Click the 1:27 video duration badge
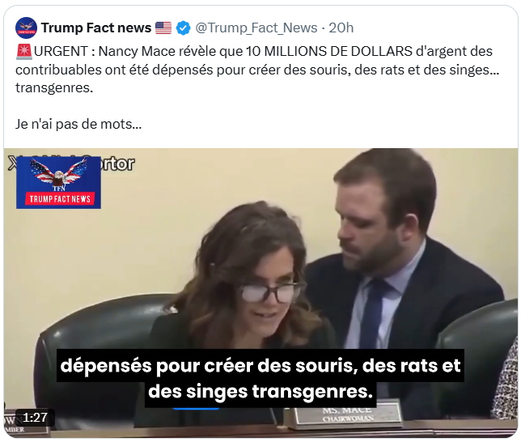 [x=35, y=418]
